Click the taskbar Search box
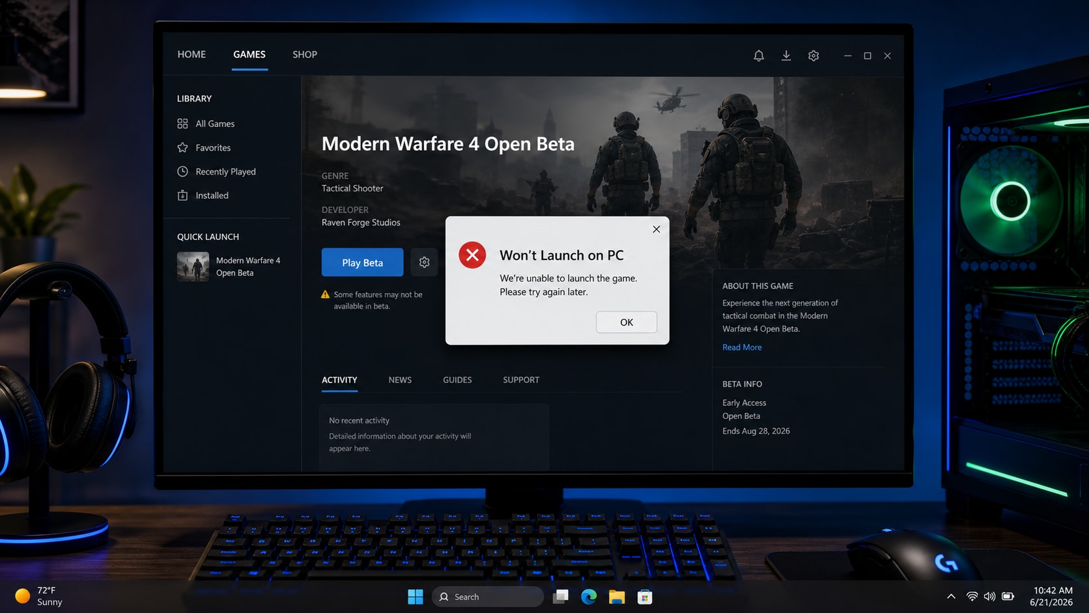1089x613 pixels. (x=487, y=597)
